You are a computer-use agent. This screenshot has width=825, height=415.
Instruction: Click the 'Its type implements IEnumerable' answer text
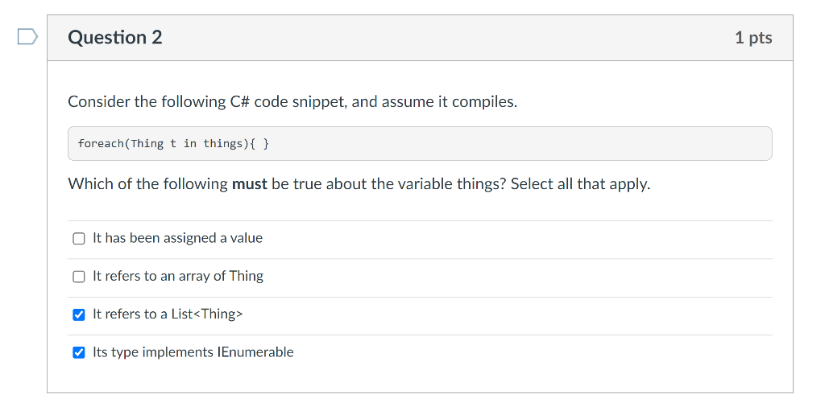[x=193, y=352]
